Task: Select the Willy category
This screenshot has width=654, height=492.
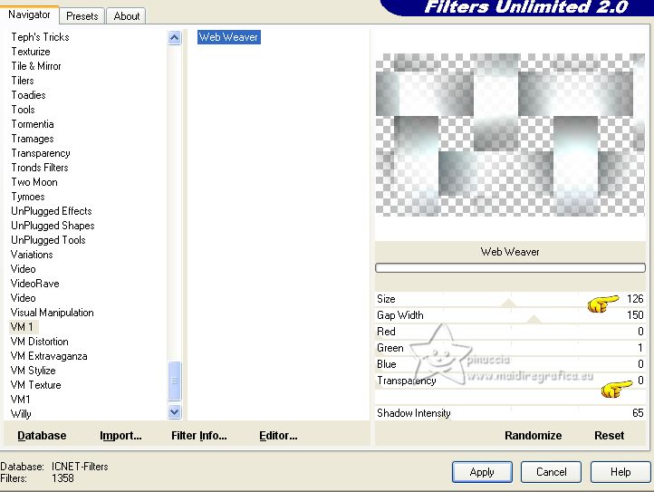Action: [x=21, y=414]
